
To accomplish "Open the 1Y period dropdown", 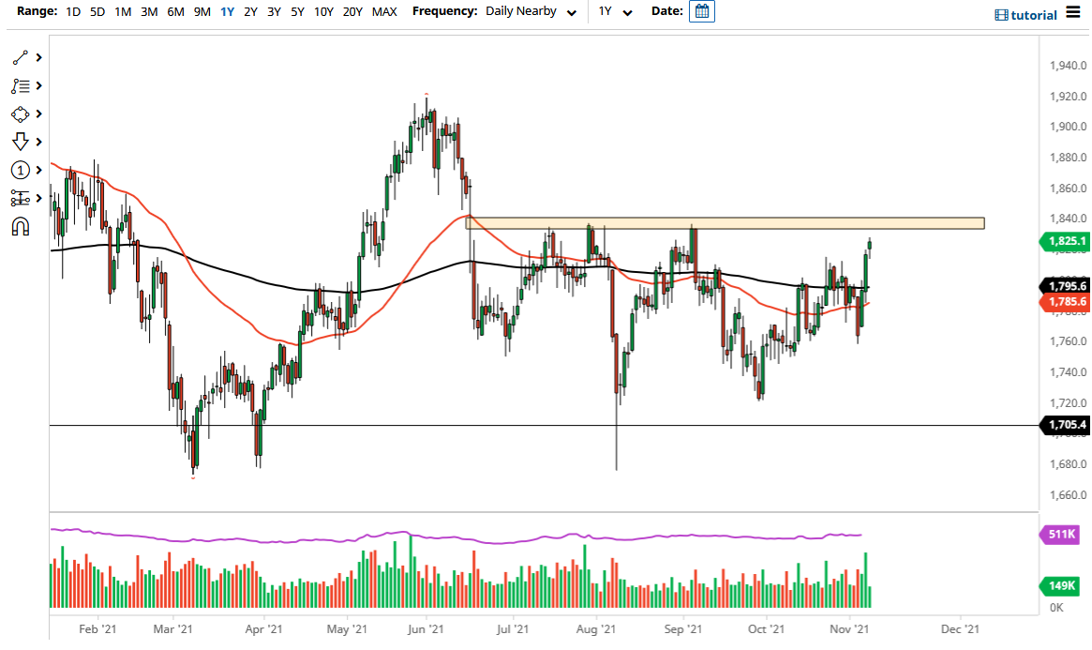I will coord(615,12).
